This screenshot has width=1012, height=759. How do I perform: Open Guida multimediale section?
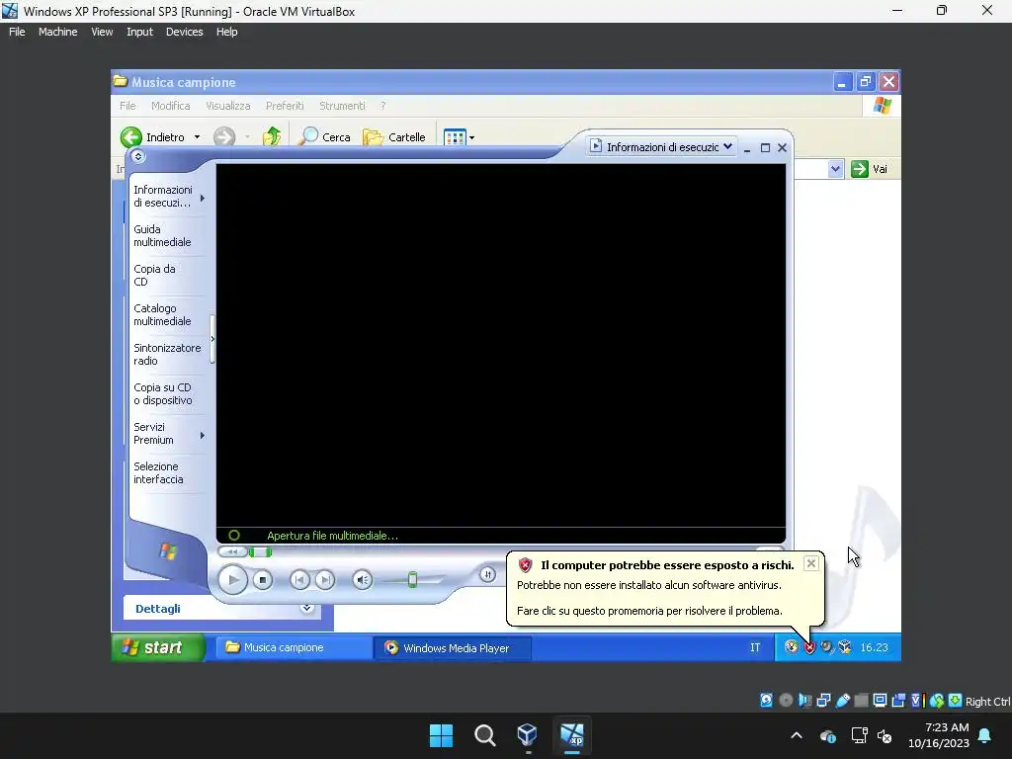click(162, 235)
